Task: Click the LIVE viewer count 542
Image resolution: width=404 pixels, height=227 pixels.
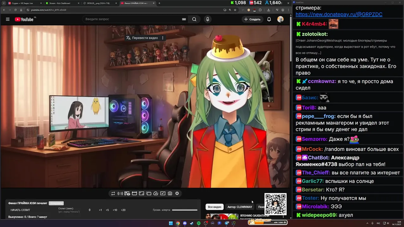Action: tap(255, 3)
